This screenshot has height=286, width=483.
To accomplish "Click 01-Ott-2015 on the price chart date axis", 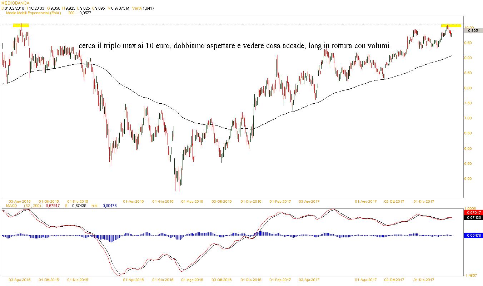I will (49, 202).
